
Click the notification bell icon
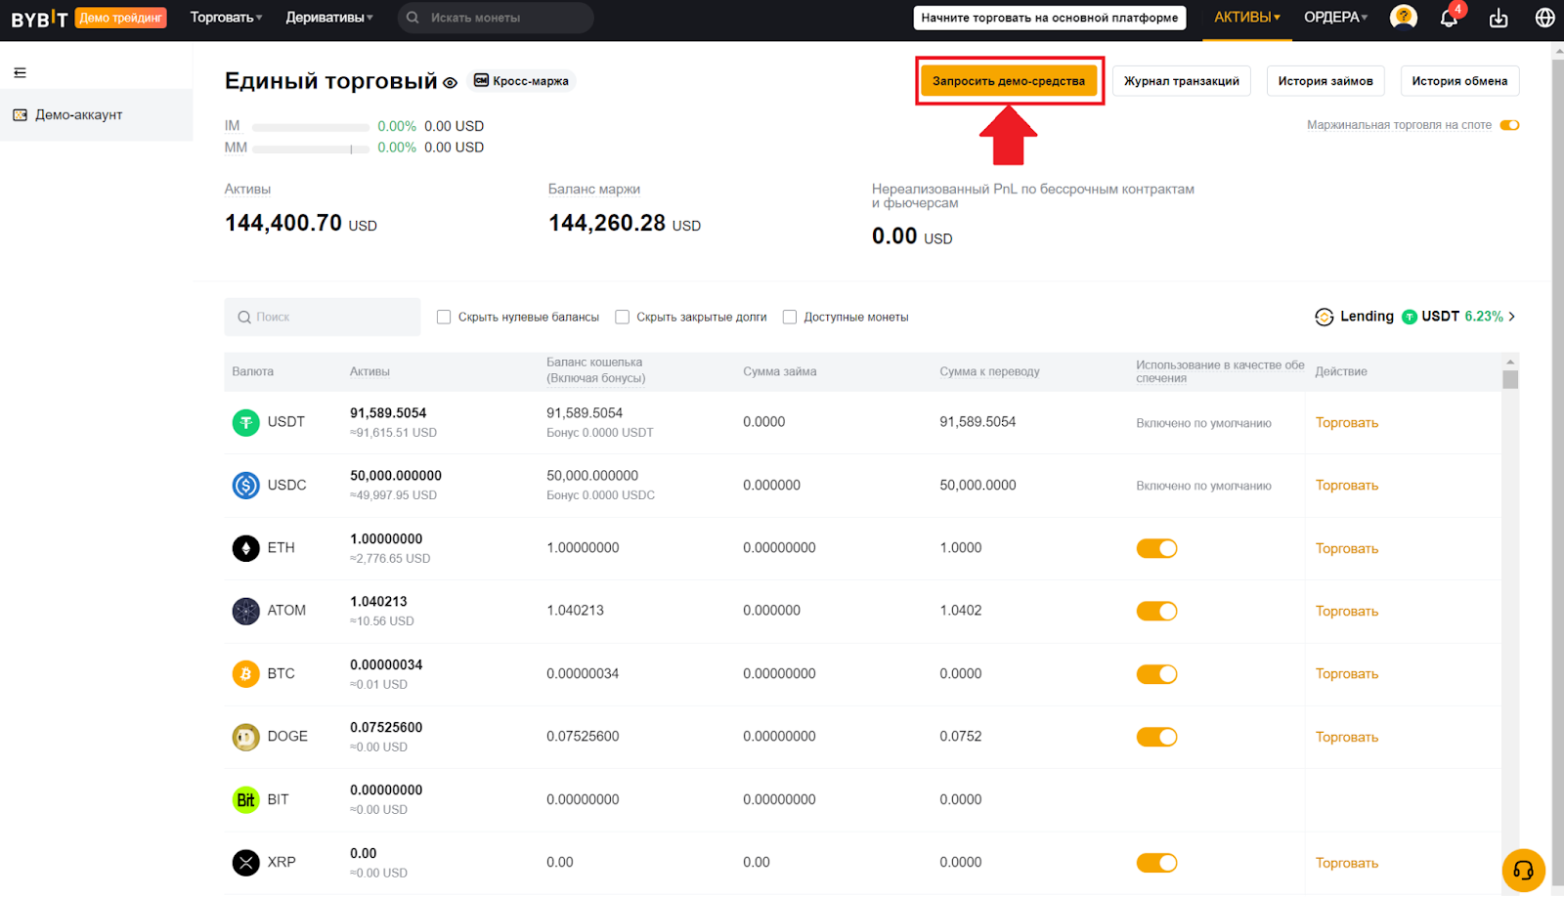[x=1449, y=19]
